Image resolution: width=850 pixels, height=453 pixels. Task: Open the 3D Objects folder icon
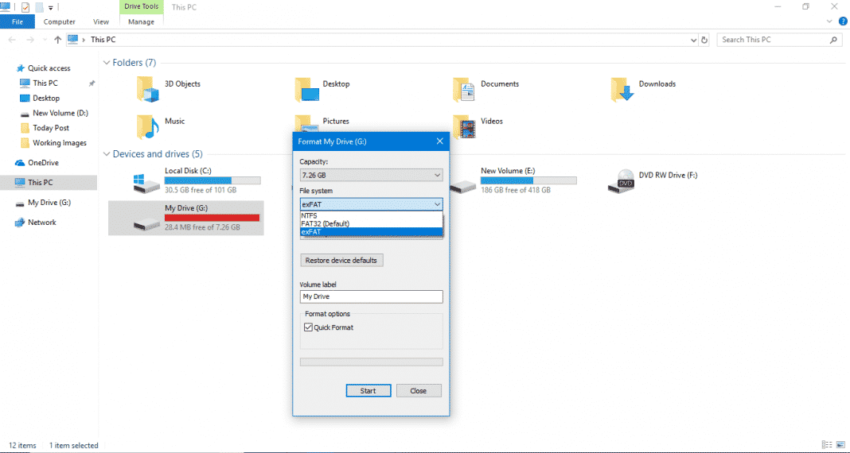147,89
